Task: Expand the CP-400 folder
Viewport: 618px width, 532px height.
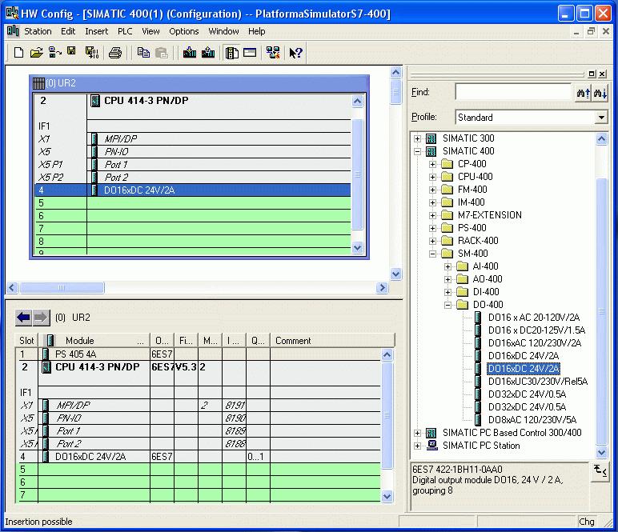Action: point(433,164)
